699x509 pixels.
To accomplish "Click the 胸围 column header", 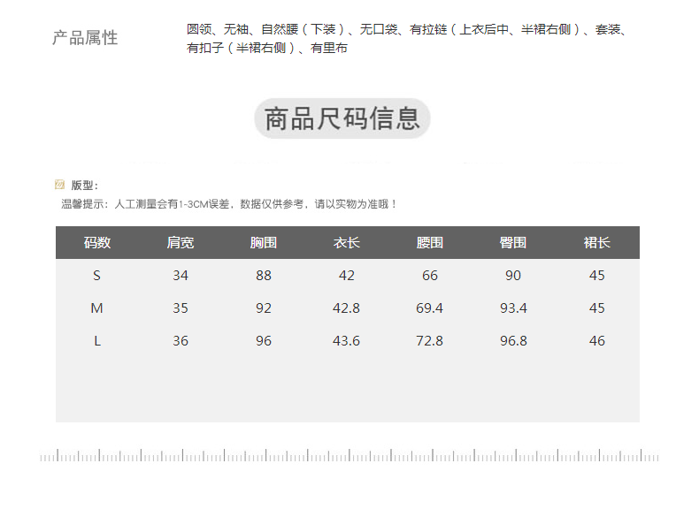I will [x=264, y=243].
